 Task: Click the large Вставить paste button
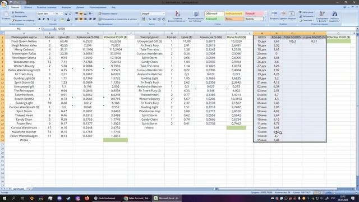coord(6,16)
